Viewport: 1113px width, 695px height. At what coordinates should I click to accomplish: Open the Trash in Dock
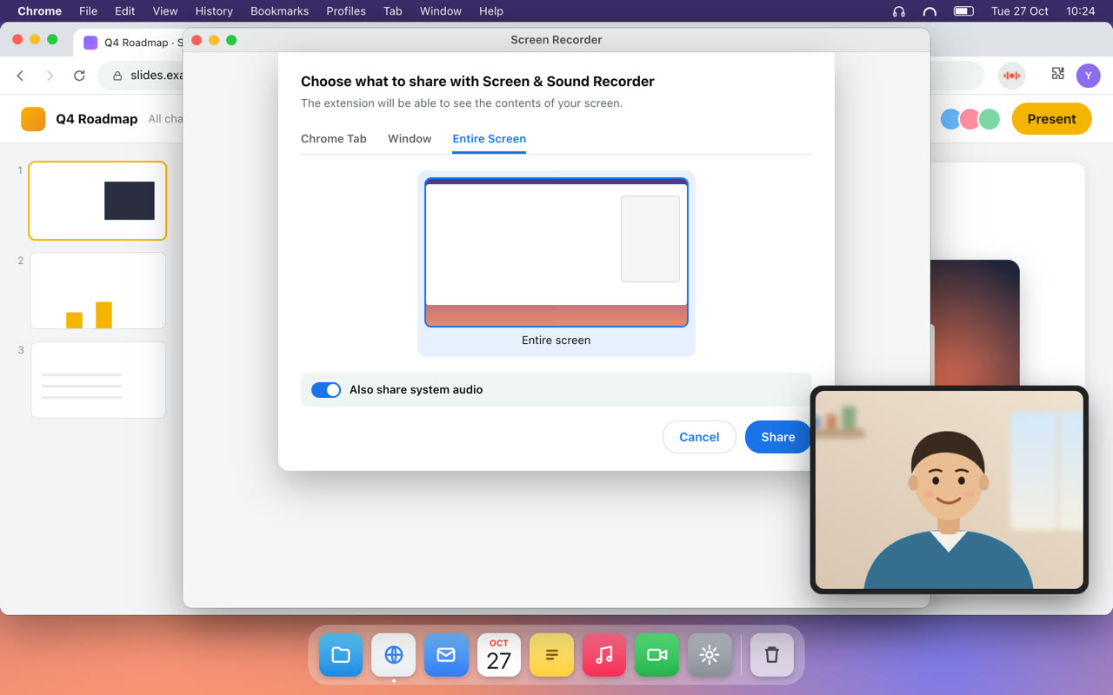point(772,655)
